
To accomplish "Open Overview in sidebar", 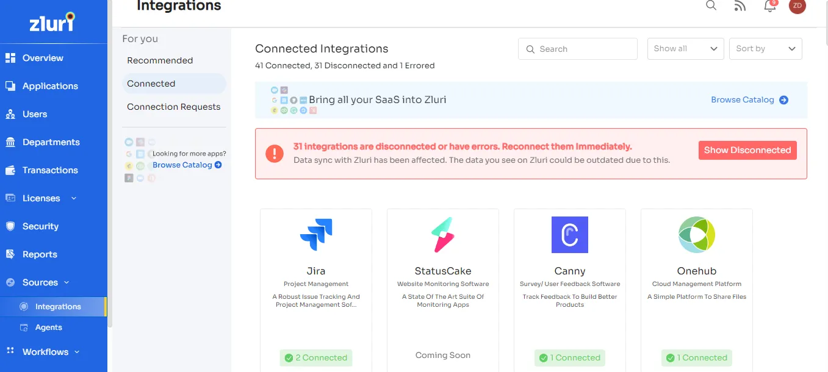I will click(x=43, y=58).
